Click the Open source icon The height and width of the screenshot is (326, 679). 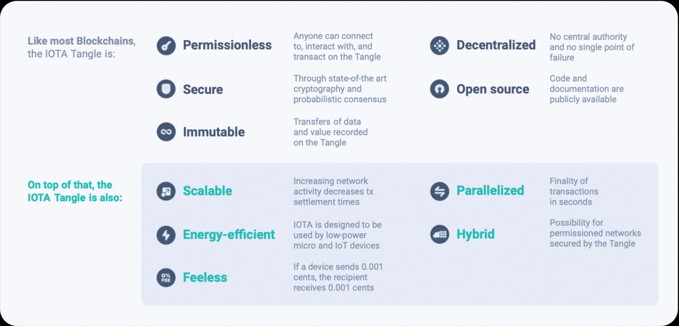coord(439,89)
